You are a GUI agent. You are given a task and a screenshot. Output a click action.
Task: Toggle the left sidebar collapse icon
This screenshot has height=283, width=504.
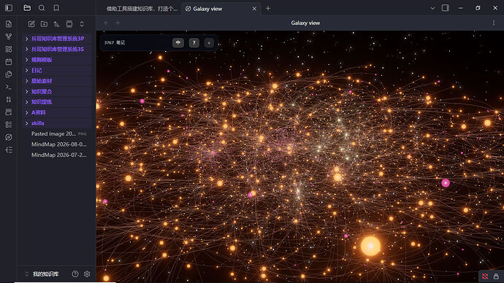(x=9, y=8)
